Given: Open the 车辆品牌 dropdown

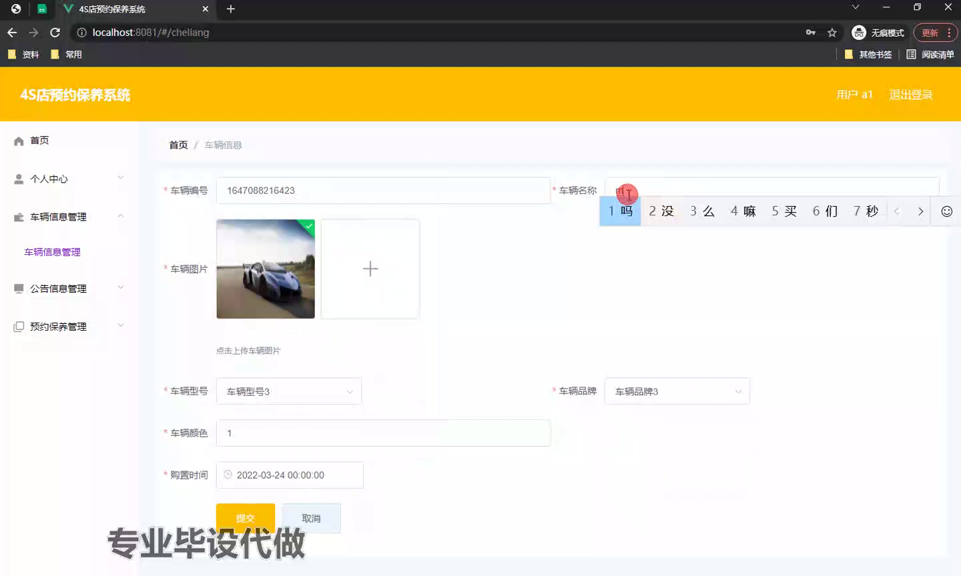Looking at the screenshot, I should pos(677,391).
